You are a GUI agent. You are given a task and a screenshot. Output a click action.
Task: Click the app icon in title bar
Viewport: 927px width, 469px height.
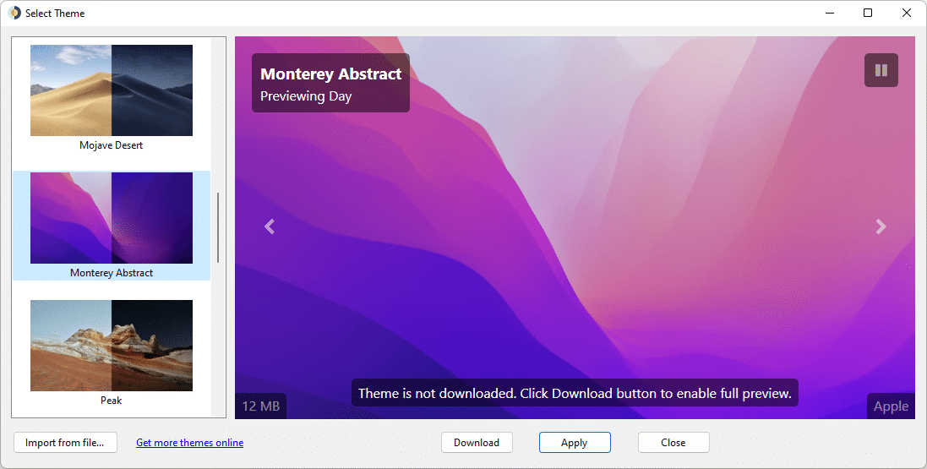pos(14,14)
